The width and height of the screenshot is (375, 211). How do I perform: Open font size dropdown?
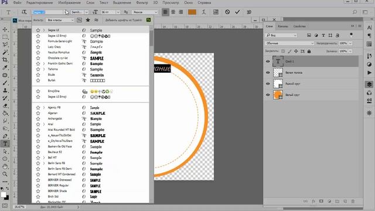(x=118, y=12)
